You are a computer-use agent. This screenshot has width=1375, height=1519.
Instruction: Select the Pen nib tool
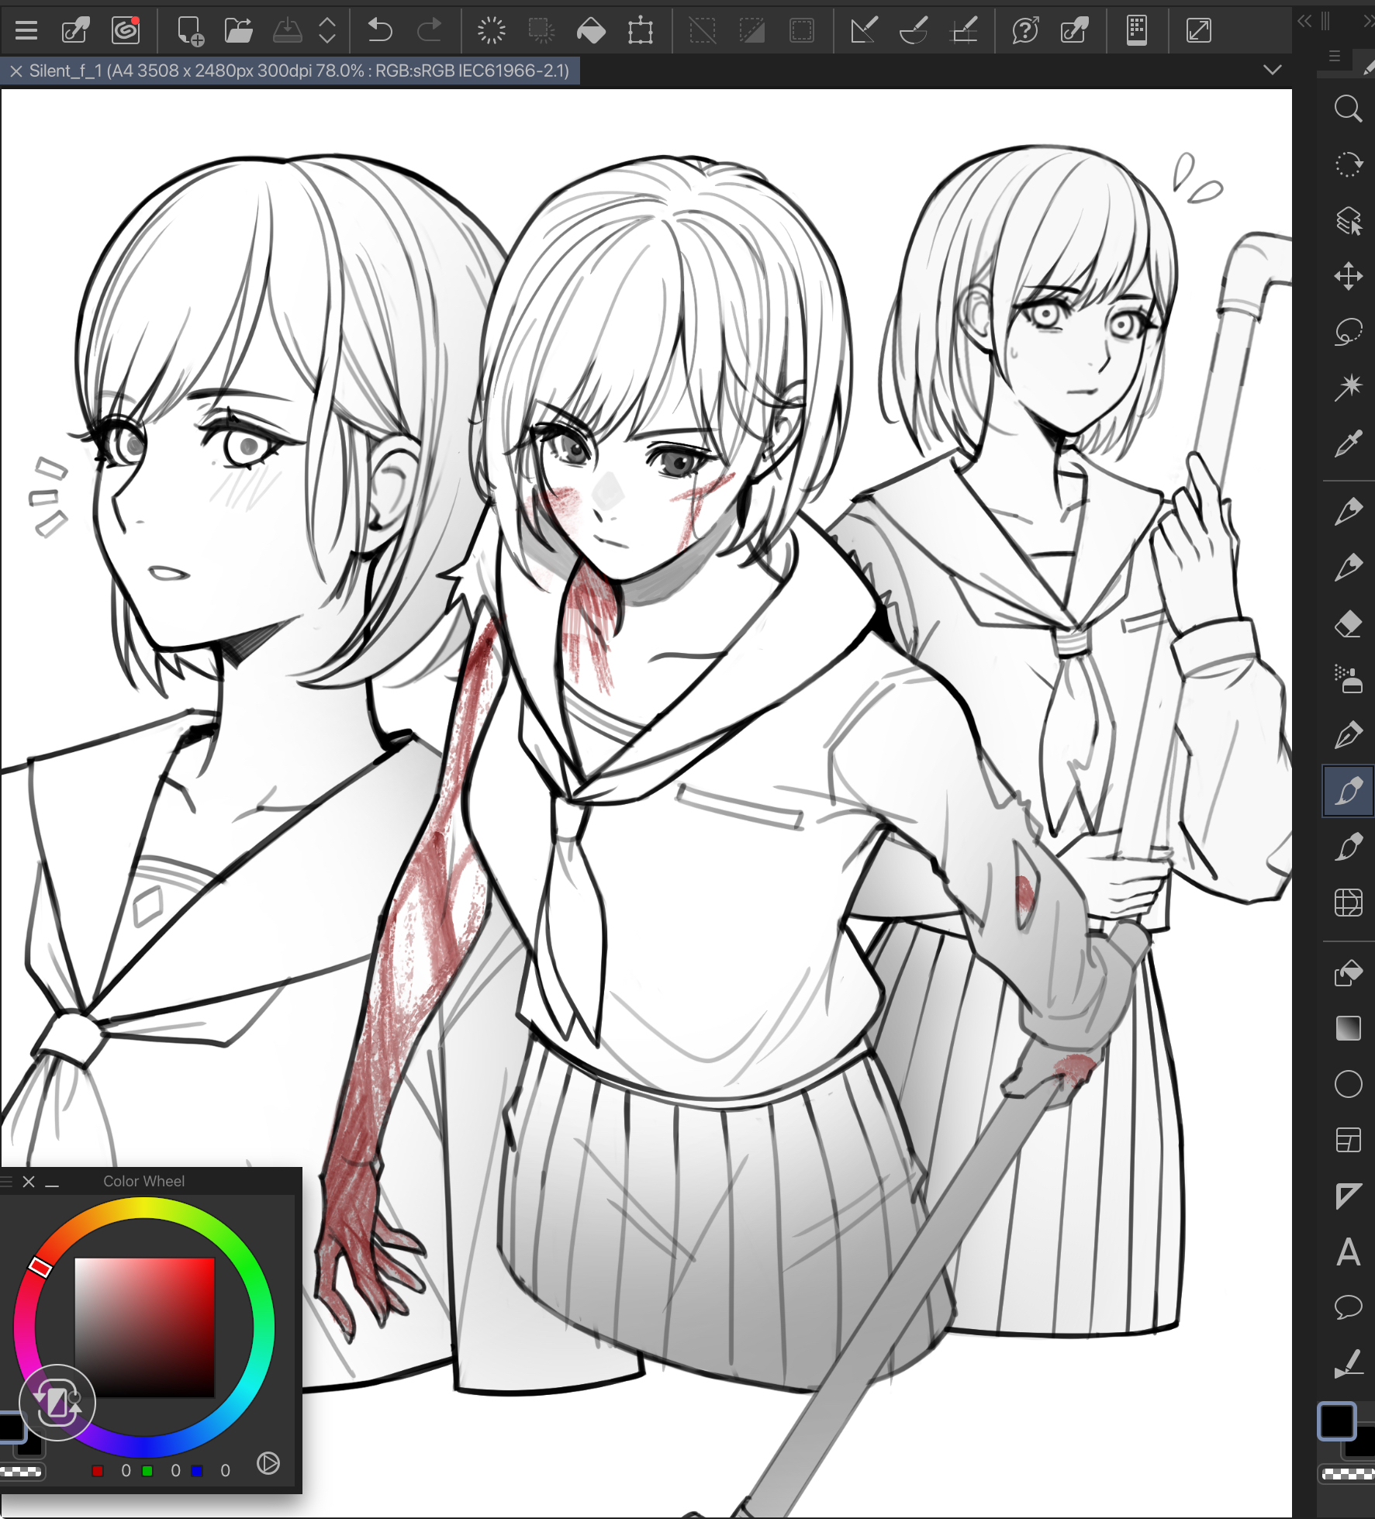(1348, 734)
